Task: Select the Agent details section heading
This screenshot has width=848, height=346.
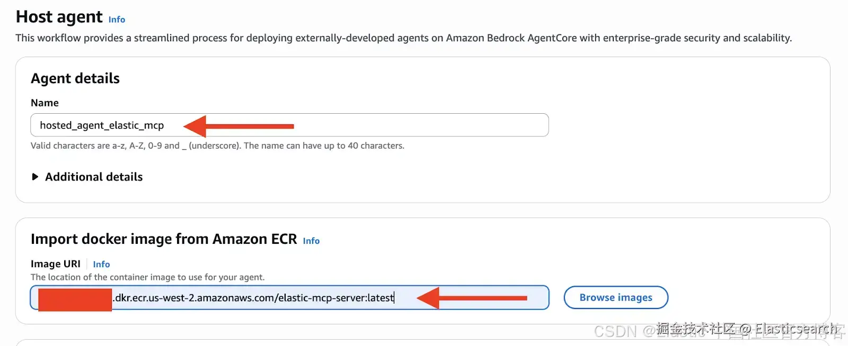Action: [75, 78]
